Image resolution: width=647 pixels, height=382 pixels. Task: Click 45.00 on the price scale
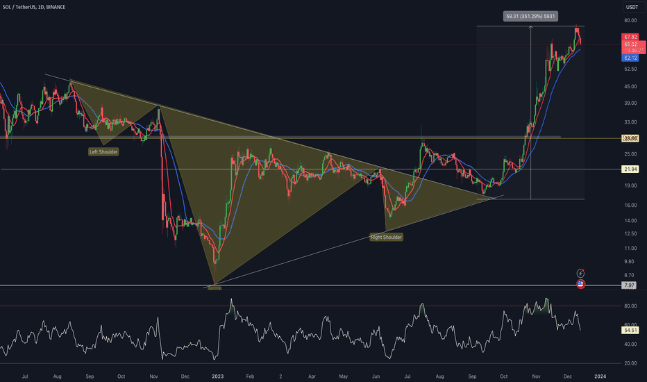tap(630, 86)
